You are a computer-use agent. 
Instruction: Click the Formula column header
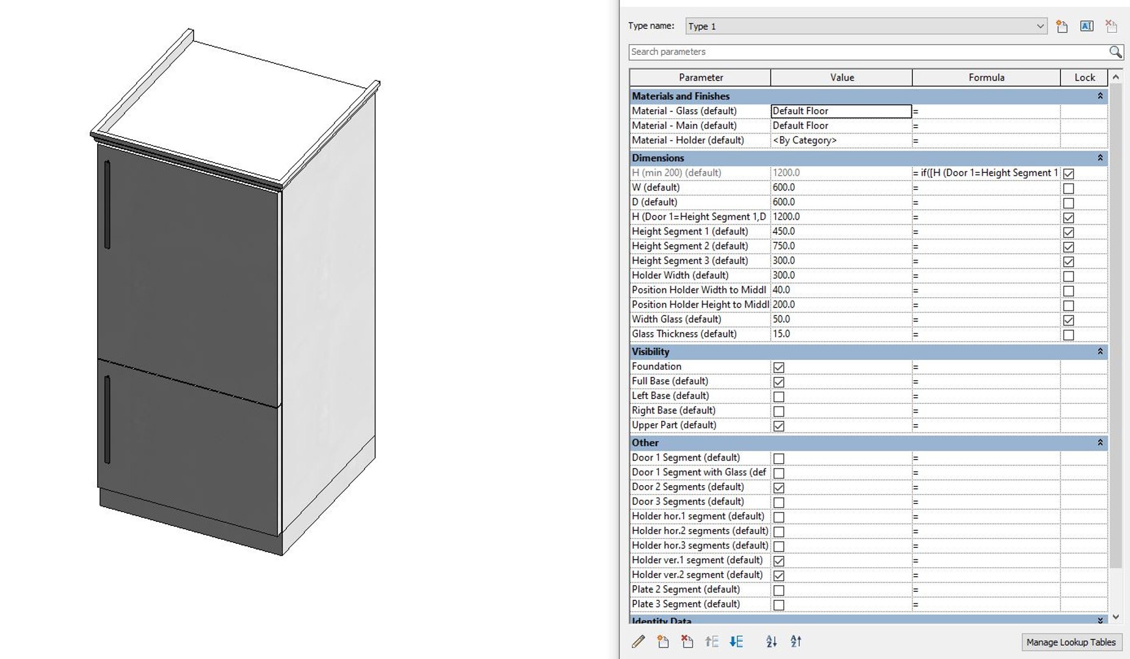click(x=986, y=77)
